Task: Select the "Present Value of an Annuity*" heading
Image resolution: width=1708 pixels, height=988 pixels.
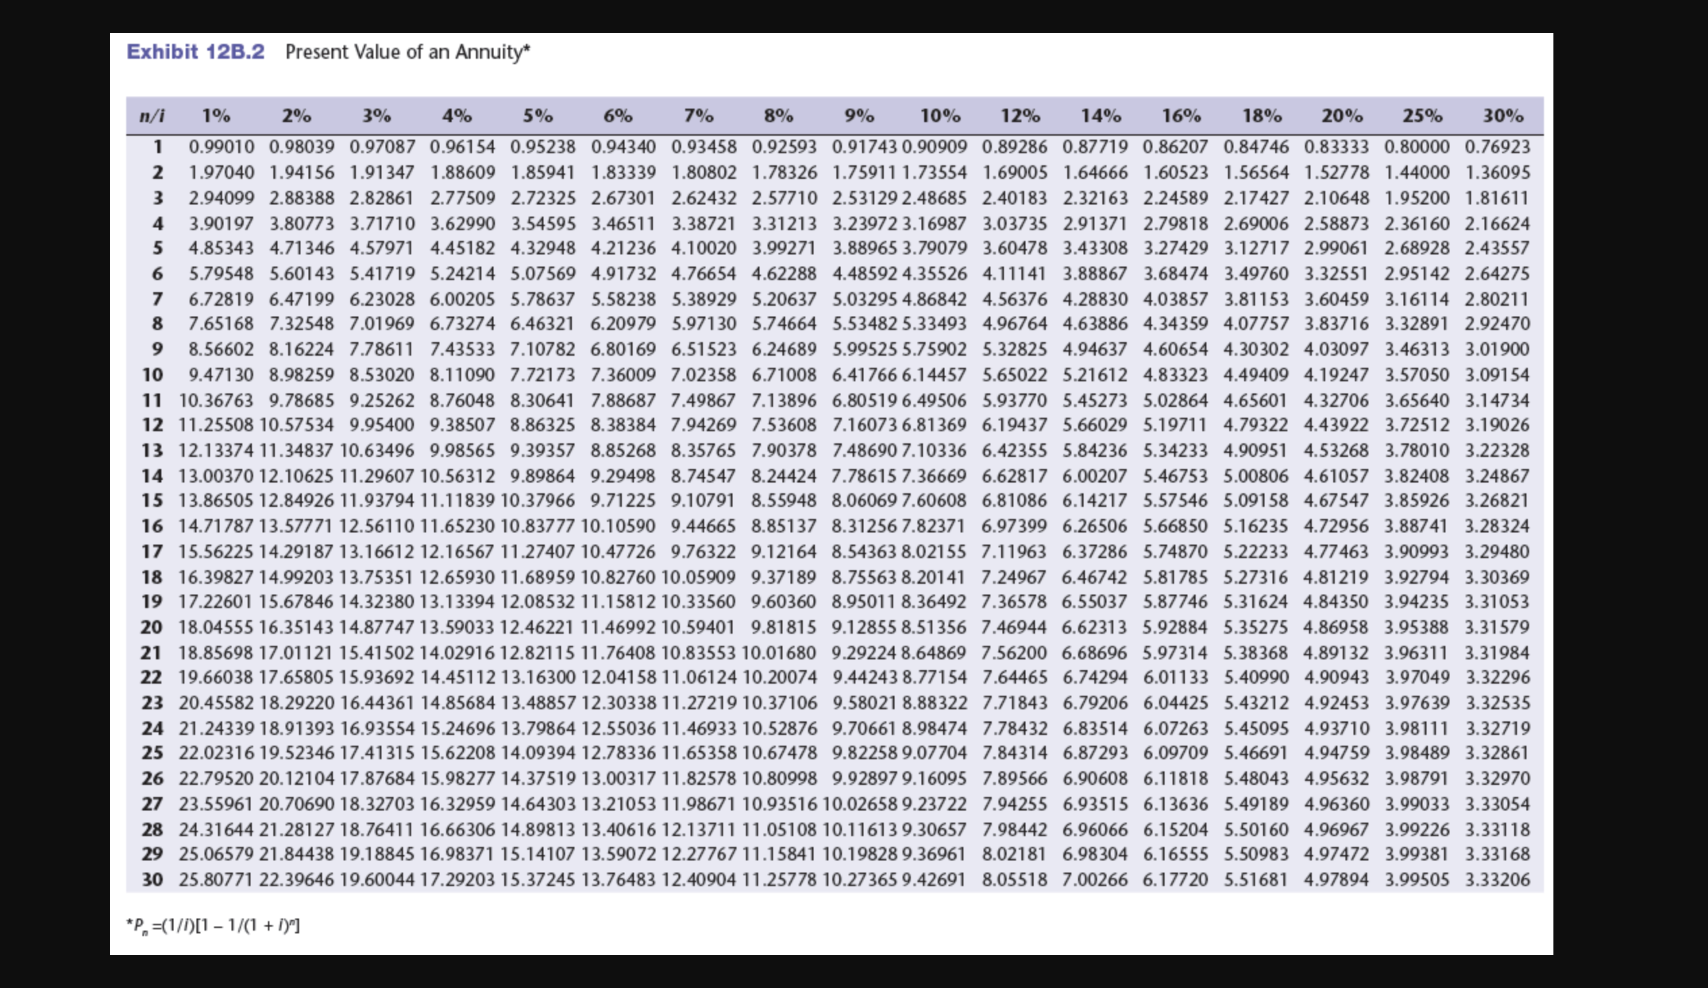Action: [x=406, y=53]
